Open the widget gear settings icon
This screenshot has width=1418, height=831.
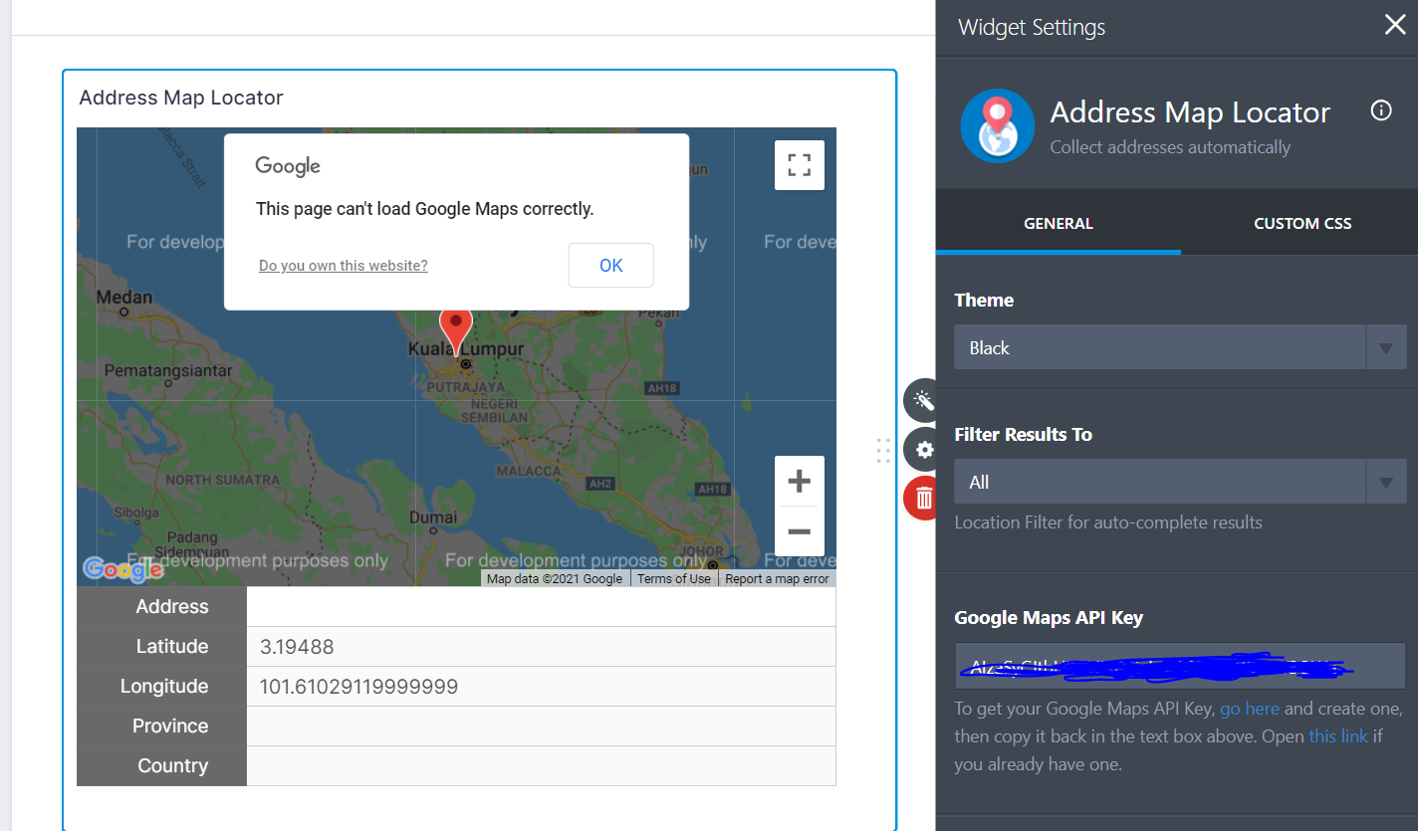pos(921,449)
